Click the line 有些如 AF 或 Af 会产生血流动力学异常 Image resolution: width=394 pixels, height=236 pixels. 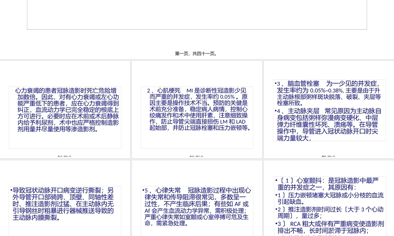click(197, 207)
